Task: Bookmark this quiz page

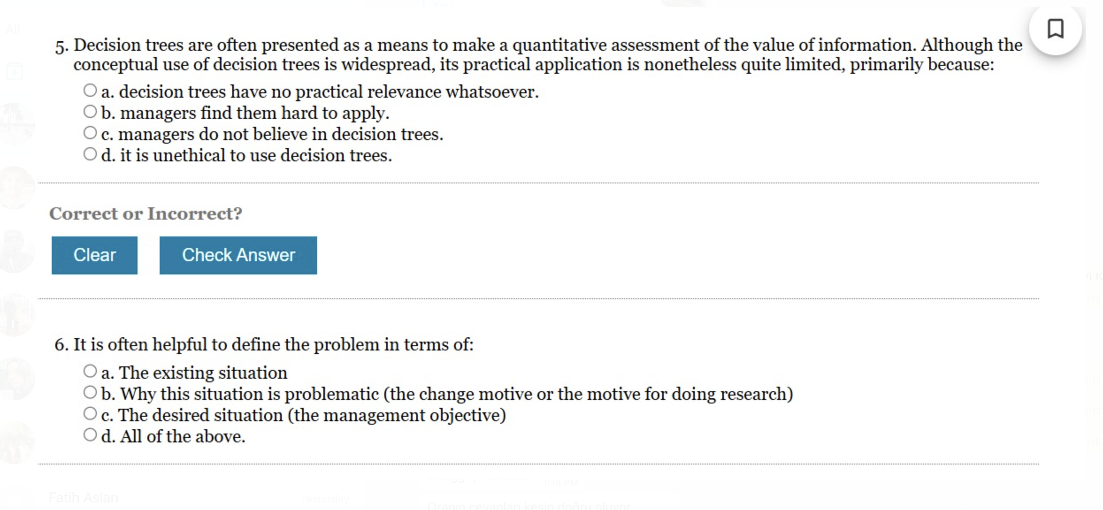Action: [1055, 28]
